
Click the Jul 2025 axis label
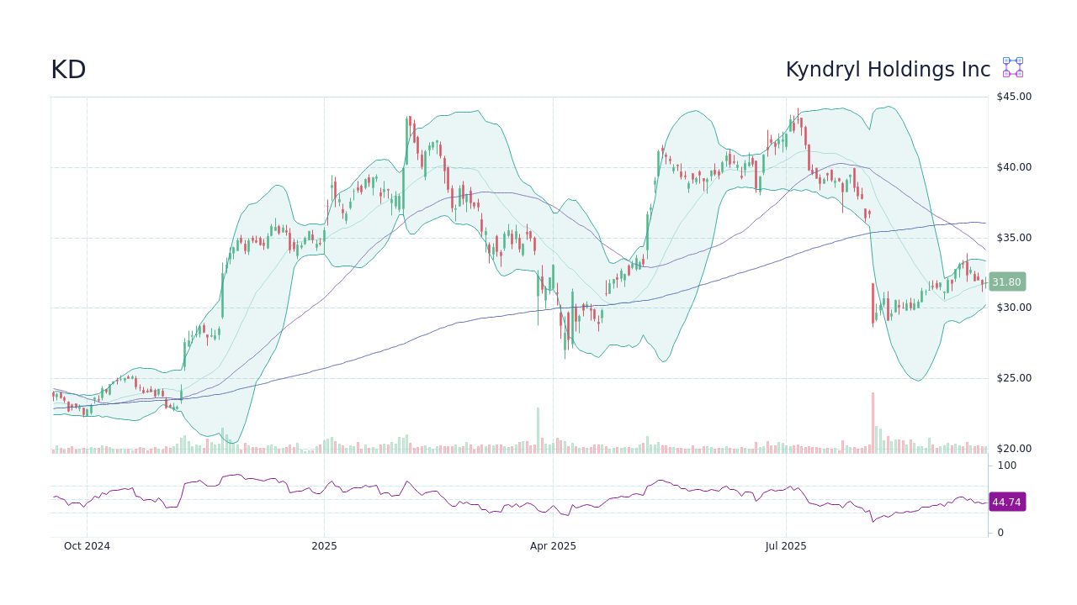(786, 545)
